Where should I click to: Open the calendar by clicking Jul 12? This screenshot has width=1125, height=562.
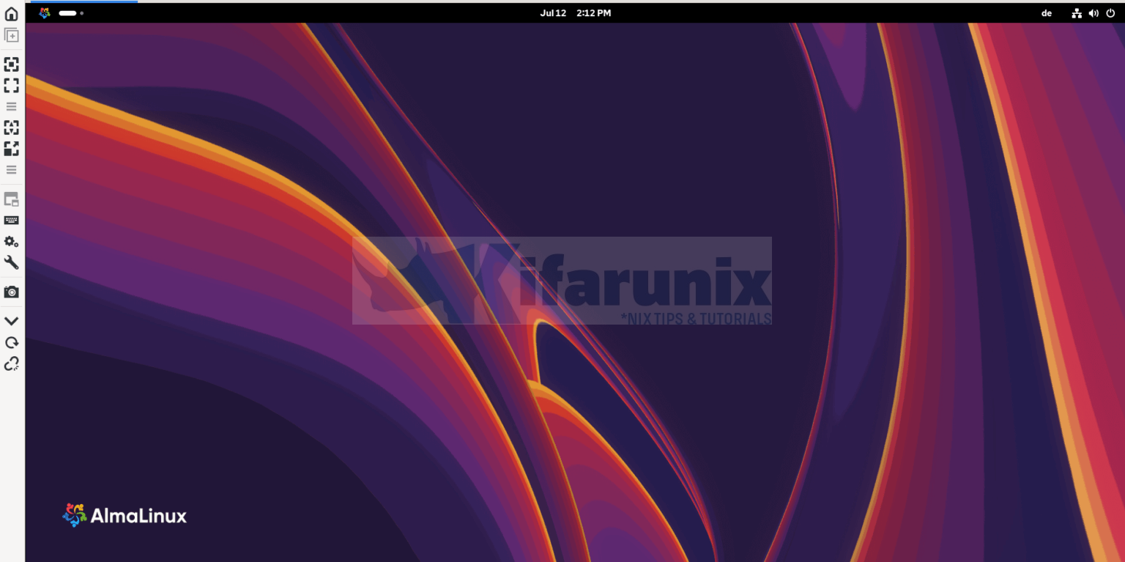[553, 12]
